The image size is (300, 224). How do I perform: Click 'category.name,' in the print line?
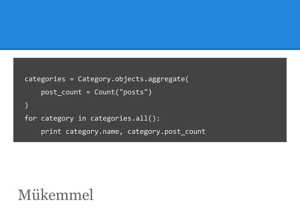94,132
